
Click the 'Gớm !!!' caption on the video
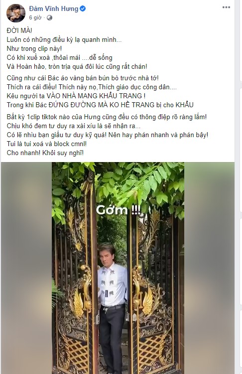[x=118, y=210]
